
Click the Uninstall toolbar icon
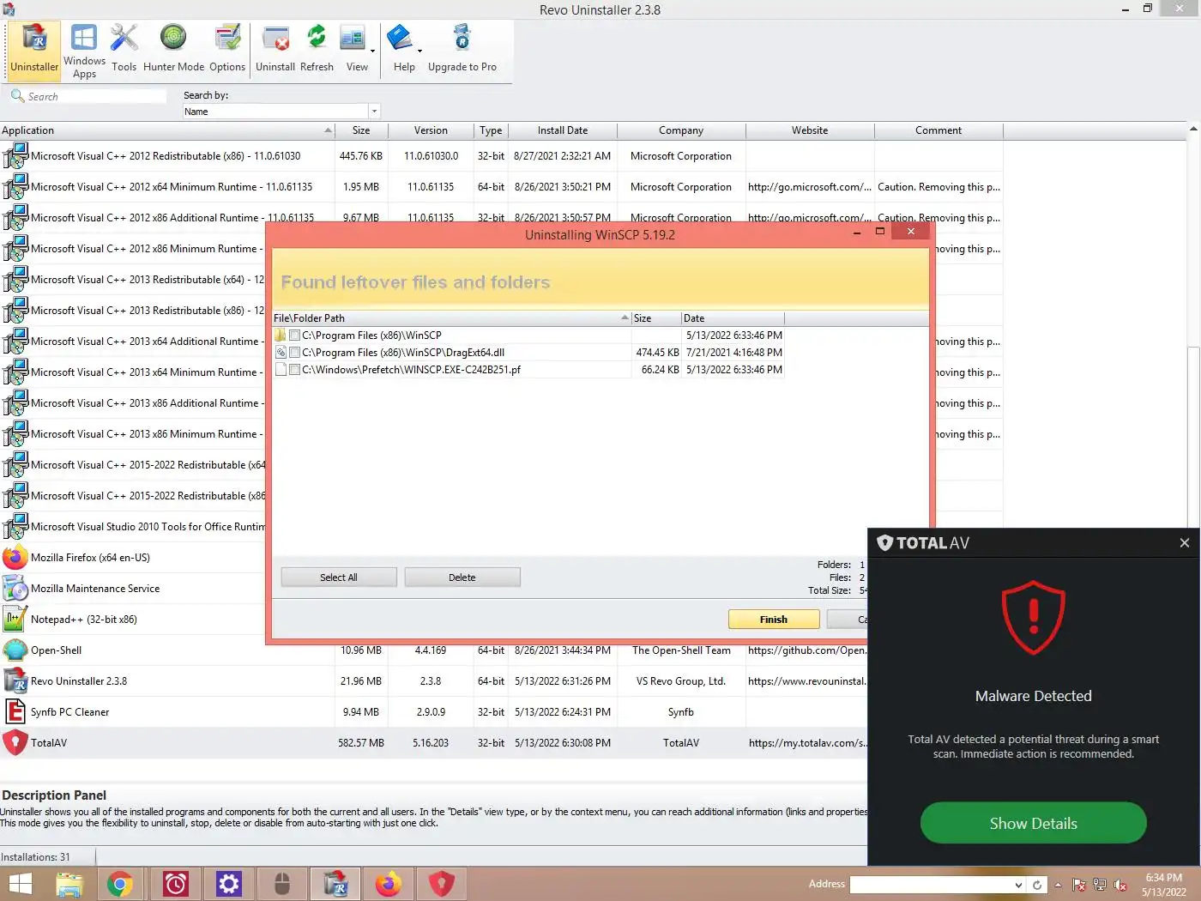click(275, 50)
